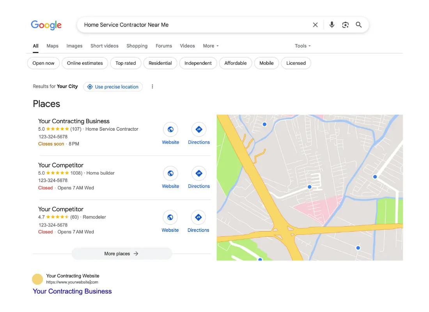The height and width of the screenshot is (312, 429).
Task: Open the Tools dropdown
Action: (303, 46)
